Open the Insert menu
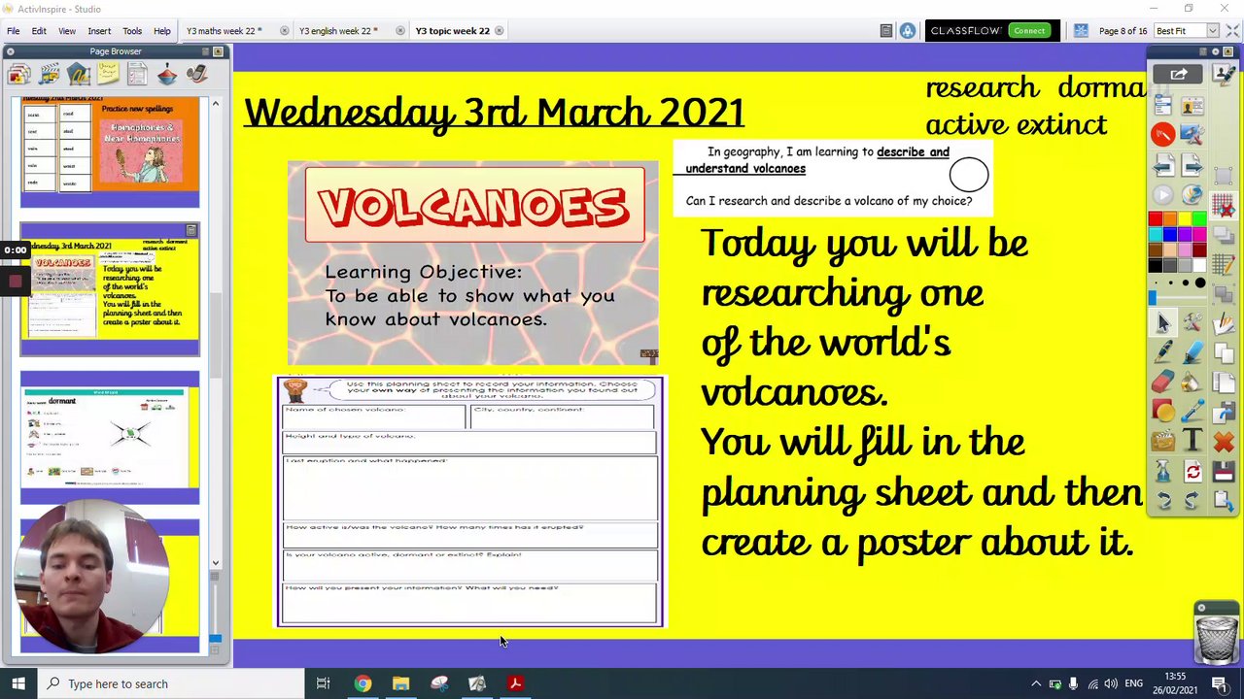Viewport: 1244px width, 699px height. [99, 31]
